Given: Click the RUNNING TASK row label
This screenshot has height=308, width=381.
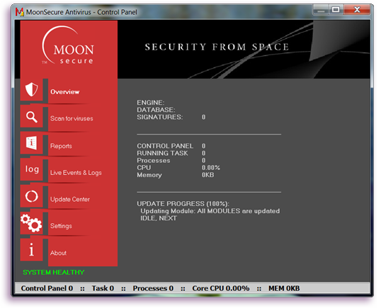Looking at the screenshot, I should click(163, 153).
